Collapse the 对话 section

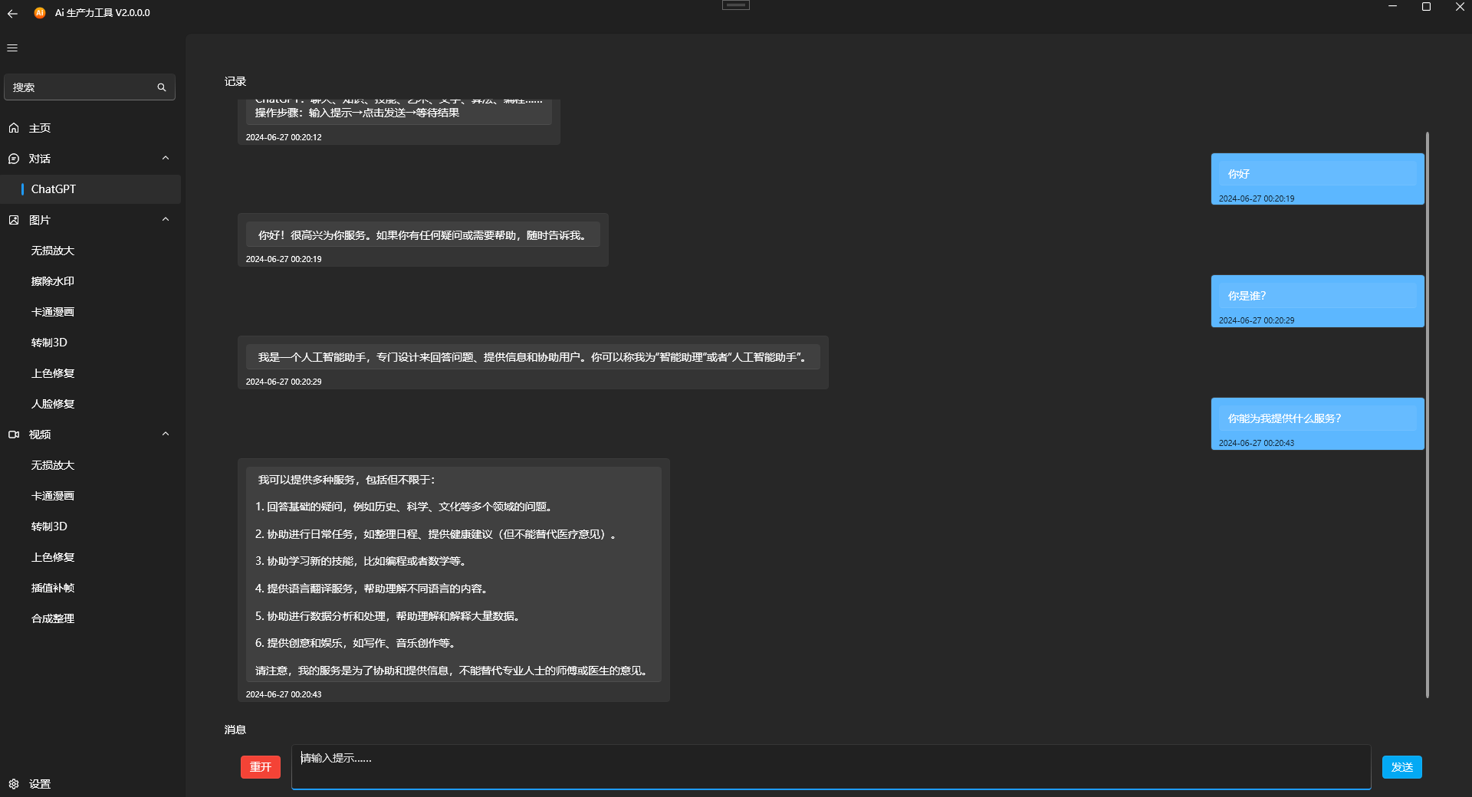[166, 158]
